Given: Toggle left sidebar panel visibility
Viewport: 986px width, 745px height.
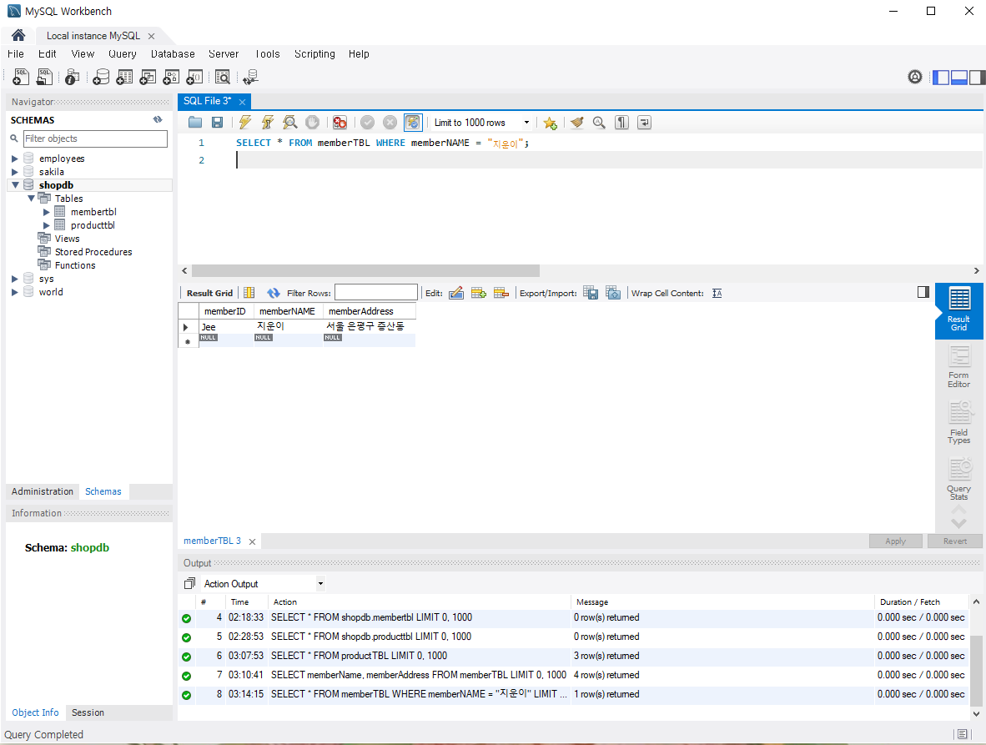Looking at the screenshot, I should 941,78.
